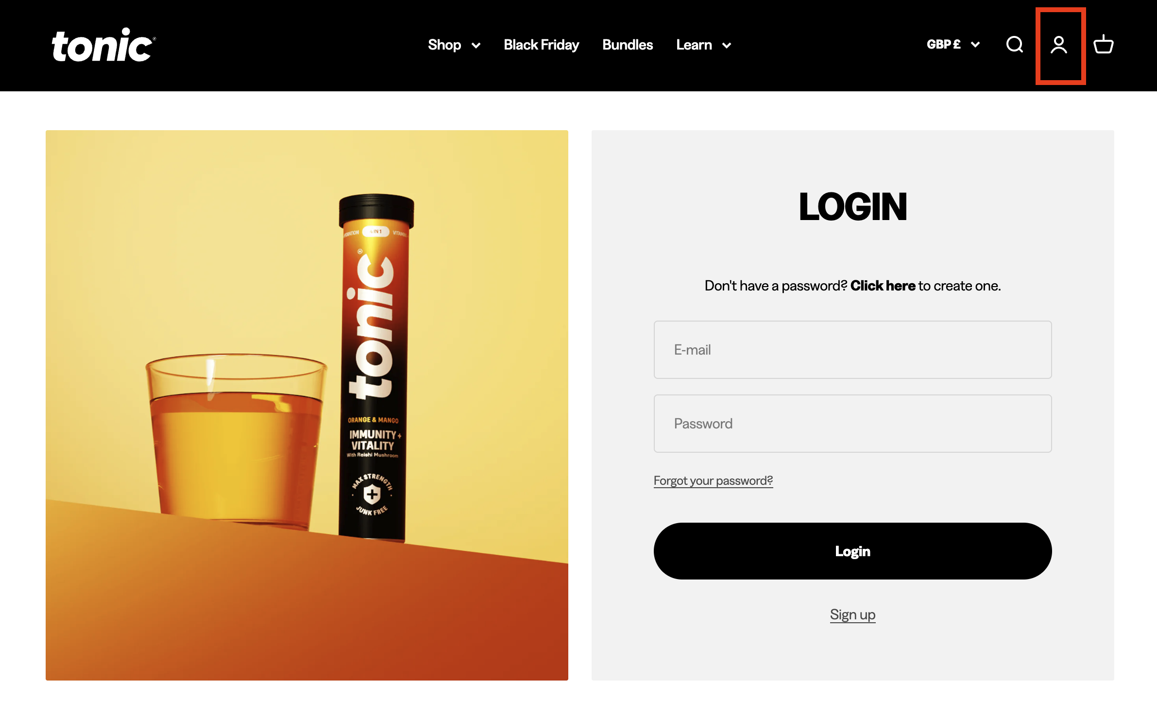Go to the Bundles page
The width and height of the screenshot is (1157, 716).
pyautogui.click(x=628, y=45)
